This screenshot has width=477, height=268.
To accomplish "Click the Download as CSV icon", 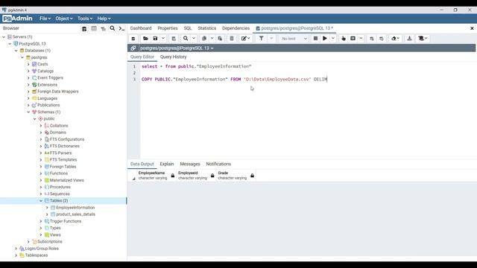I will (409, 39).
